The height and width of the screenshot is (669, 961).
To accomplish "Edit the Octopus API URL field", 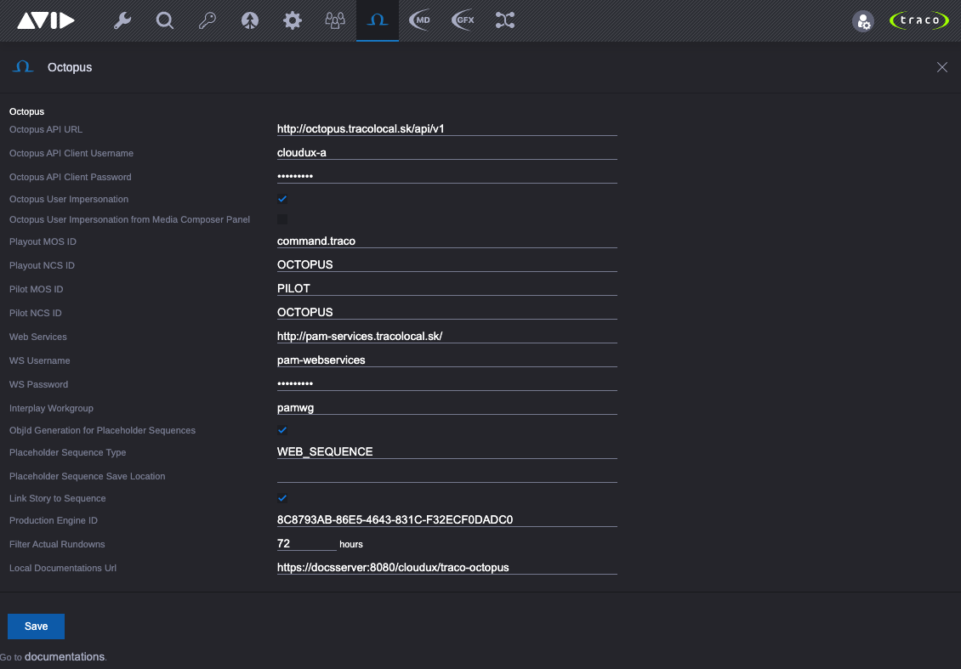I will [x=446, y=128].
